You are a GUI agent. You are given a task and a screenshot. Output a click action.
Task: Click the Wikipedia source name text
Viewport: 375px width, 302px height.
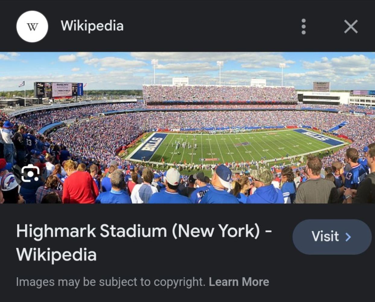pyautogui.click(x=92, y=26)
